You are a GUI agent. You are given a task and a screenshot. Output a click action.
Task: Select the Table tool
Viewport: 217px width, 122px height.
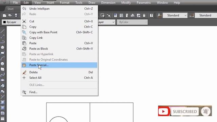point(2,119)
